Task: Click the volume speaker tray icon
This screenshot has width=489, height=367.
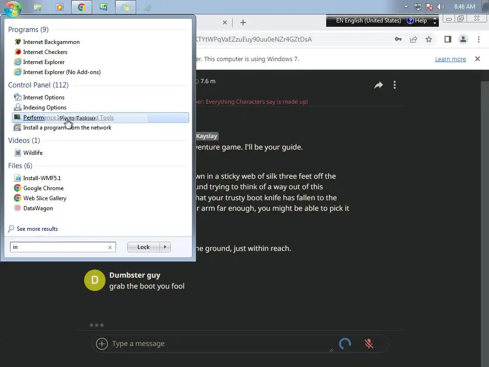Action: (x=441, y=7)
